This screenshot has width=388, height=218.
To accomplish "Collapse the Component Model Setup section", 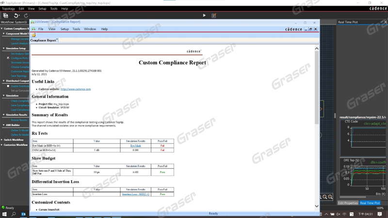I will 3,33.
